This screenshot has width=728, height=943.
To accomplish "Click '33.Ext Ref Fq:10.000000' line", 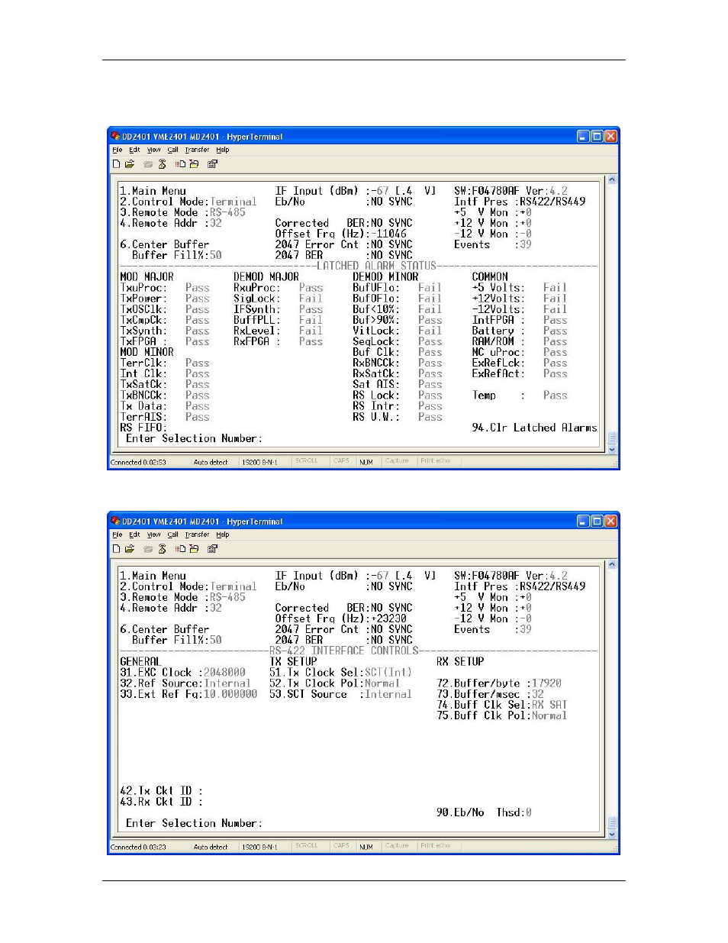I will pos(188,693).
